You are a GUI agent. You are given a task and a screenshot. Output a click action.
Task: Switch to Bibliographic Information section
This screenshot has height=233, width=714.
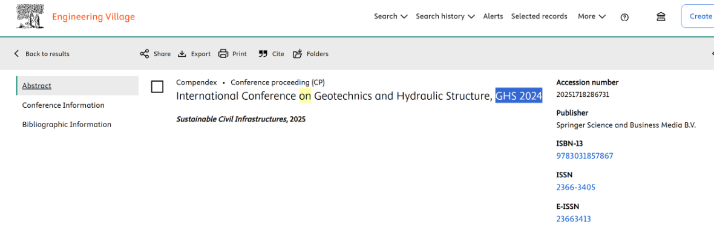67,124
